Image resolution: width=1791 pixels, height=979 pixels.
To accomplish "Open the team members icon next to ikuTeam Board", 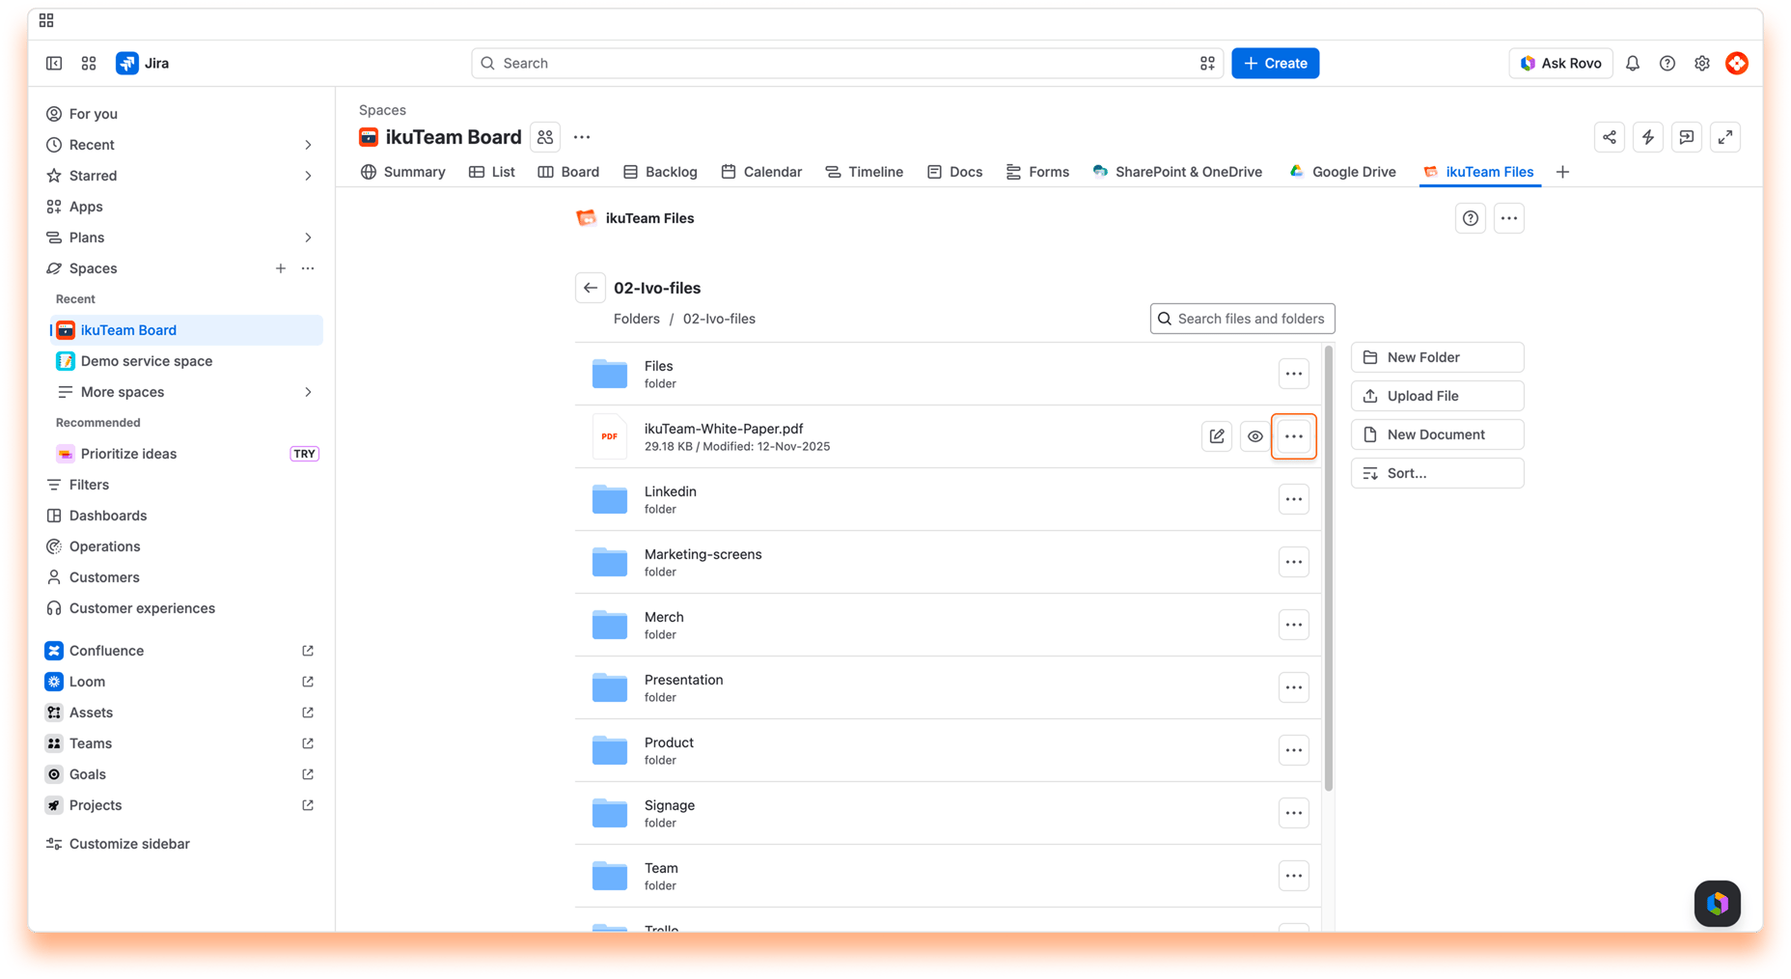I will 545,137.
